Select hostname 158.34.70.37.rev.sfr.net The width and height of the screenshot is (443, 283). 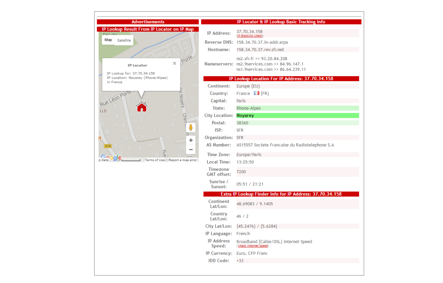point(260,49)
